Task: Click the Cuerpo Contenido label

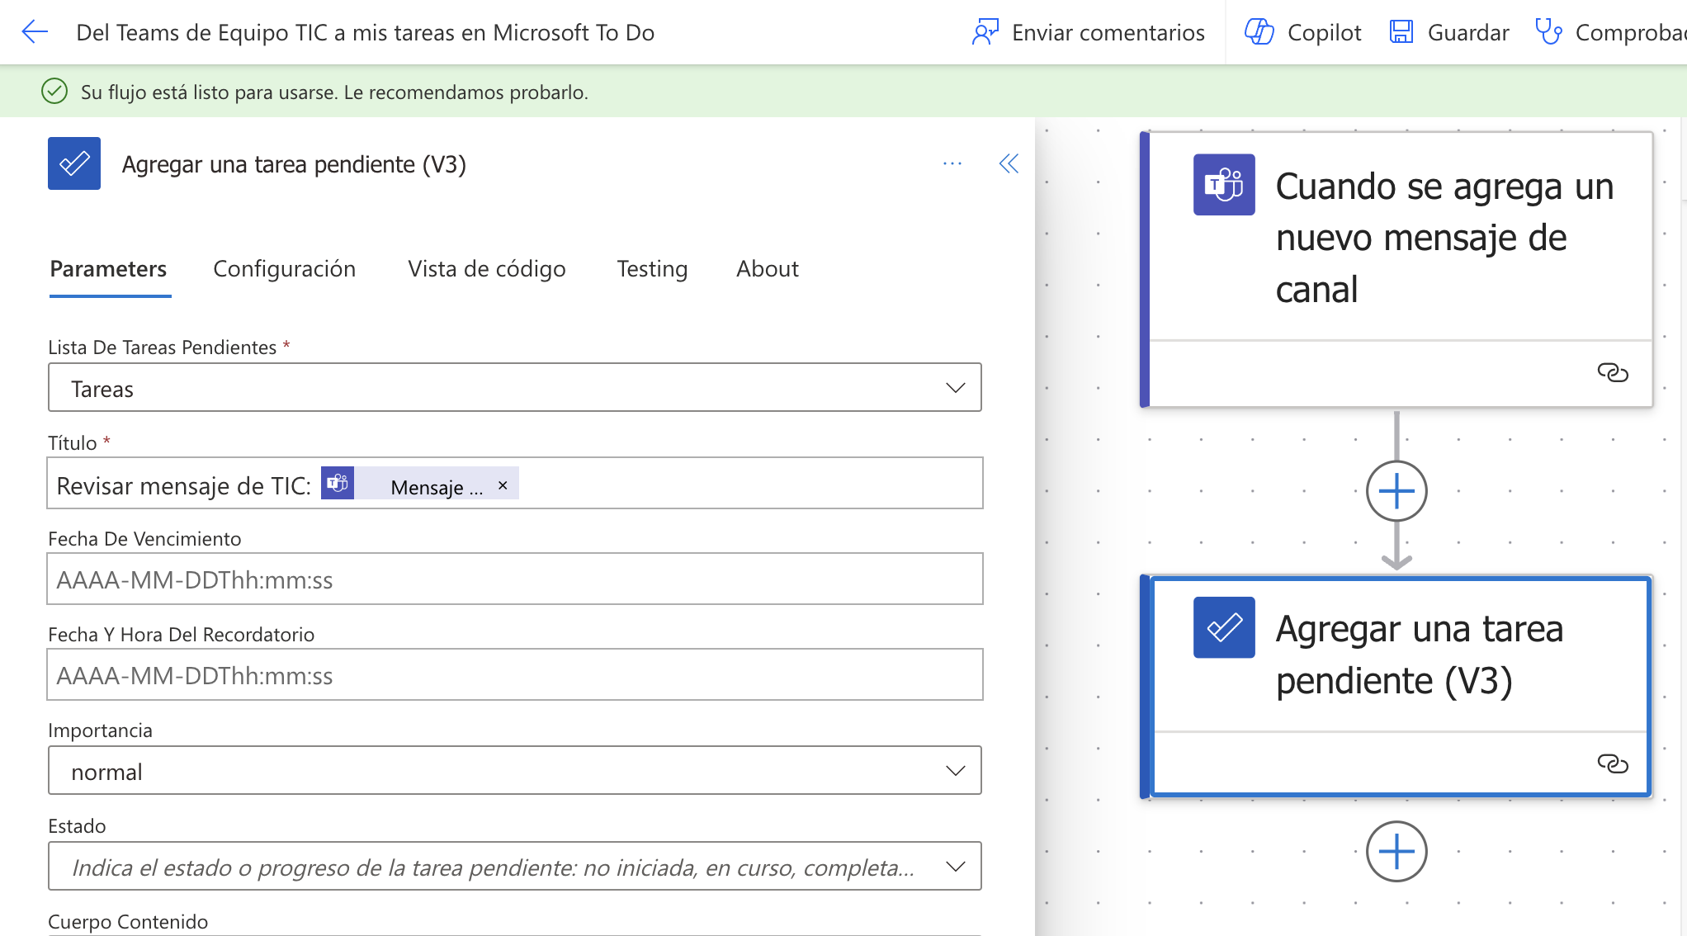Action: click(x=128, y=921)
